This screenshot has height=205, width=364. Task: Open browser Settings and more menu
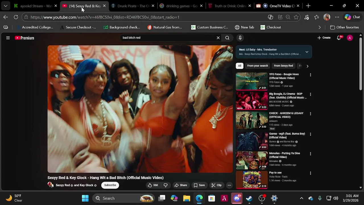337,17
